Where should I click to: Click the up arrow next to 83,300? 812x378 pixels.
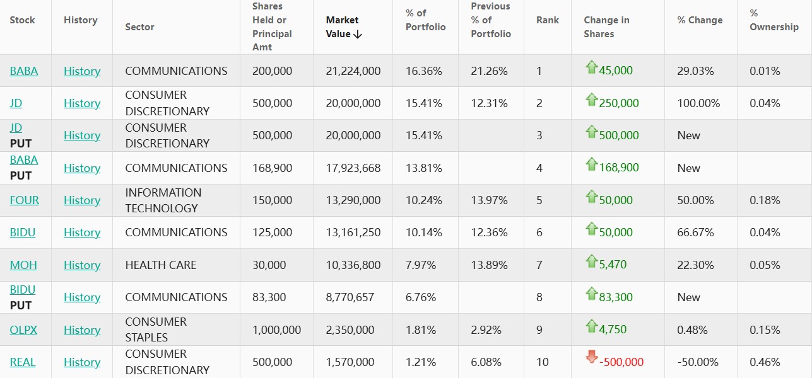pyautogui.click(x=591, y=294)
